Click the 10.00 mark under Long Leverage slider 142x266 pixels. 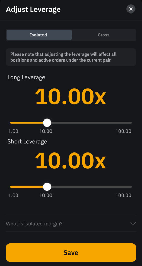click(46, 131)
